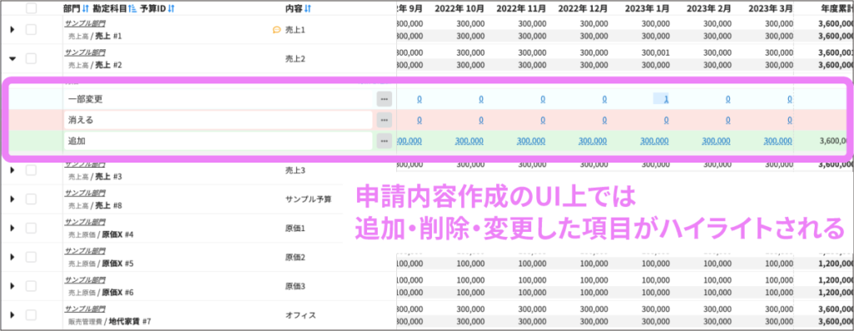Open the ellipsis menu for 追加 row
This screenshot has height=331, width=854.
coord(384,140)
